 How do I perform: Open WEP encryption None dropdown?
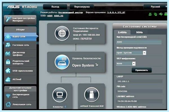[126, 63]
